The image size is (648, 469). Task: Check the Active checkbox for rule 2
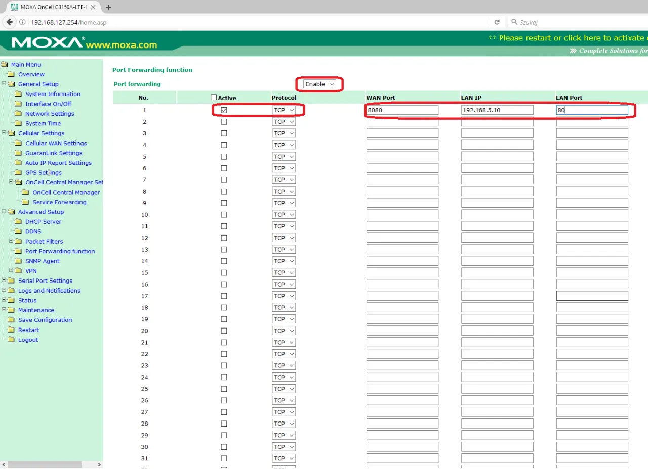[224, 122]
